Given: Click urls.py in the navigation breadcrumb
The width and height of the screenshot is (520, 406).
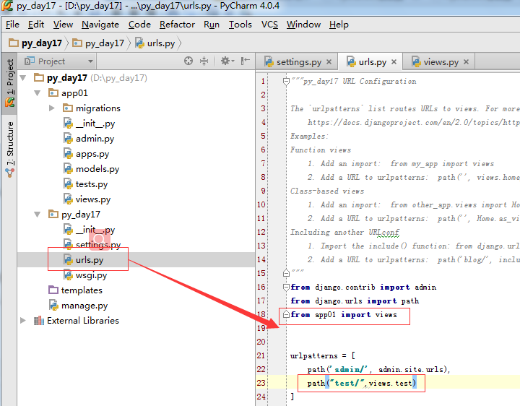Looking at the screenshot, I should 160,43.
